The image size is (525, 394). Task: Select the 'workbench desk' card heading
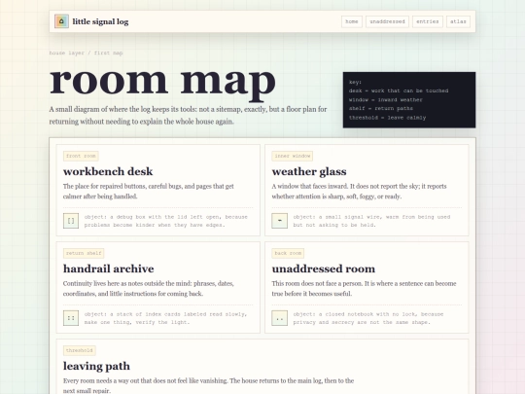point(108,171)
